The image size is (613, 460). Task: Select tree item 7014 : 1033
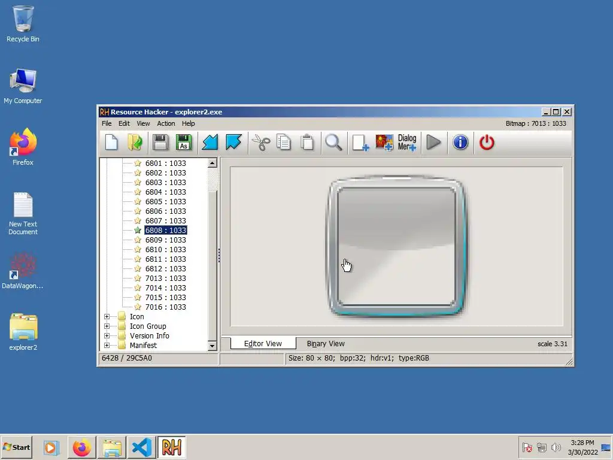pyautogui.click(x=165, y=288)
